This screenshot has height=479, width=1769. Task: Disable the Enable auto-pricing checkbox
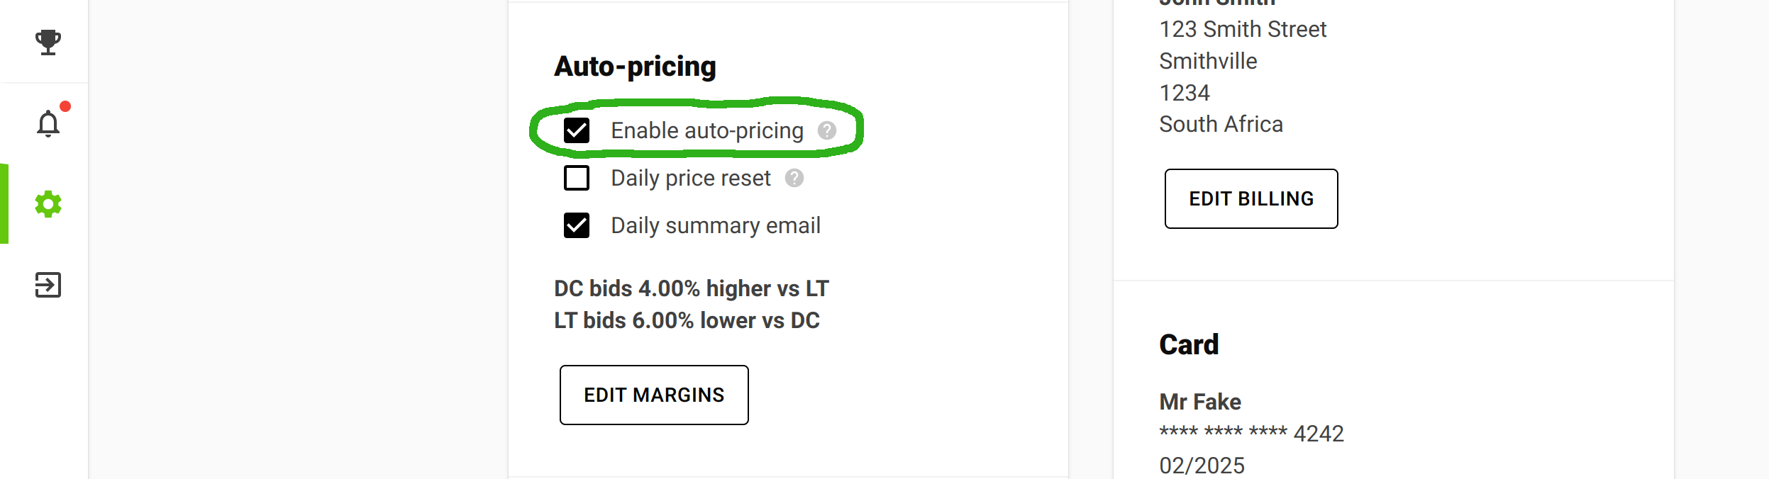pos(577,130)
